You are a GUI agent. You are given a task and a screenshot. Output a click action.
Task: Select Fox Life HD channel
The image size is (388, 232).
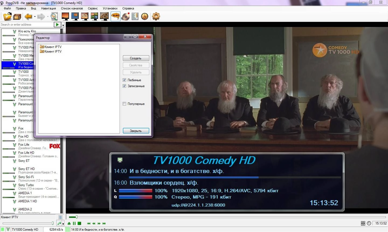[x=31, y=154]
